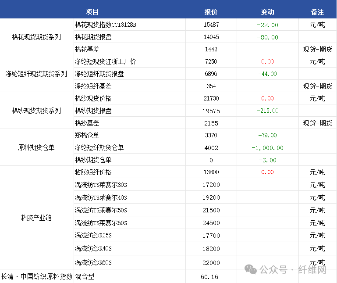Click the 涡流纺TS莱赛尔30S row label

[101, 185]
